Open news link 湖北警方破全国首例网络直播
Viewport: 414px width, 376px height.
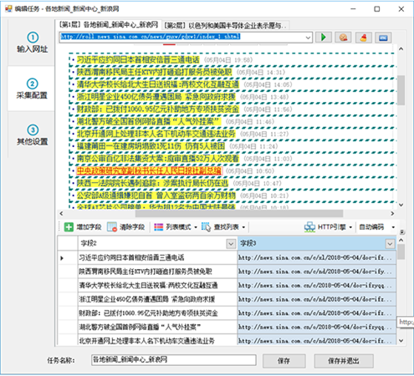(149, 121)
